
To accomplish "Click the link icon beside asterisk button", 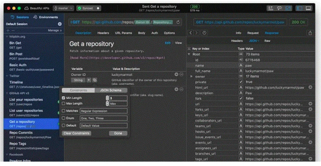I will click(x=95, y=80).
